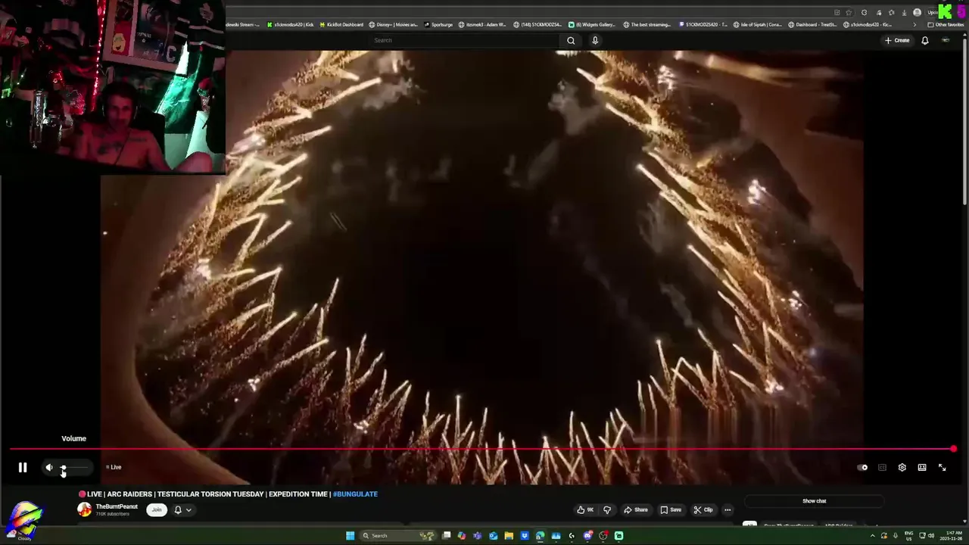
Task: Save the video to a playlist
Action: point(671,510)
